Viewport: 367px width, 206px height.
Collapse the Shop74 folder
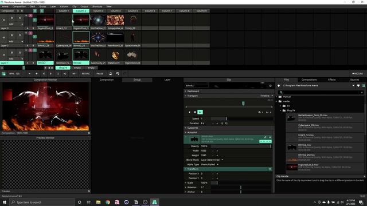[x=280, y=110]
